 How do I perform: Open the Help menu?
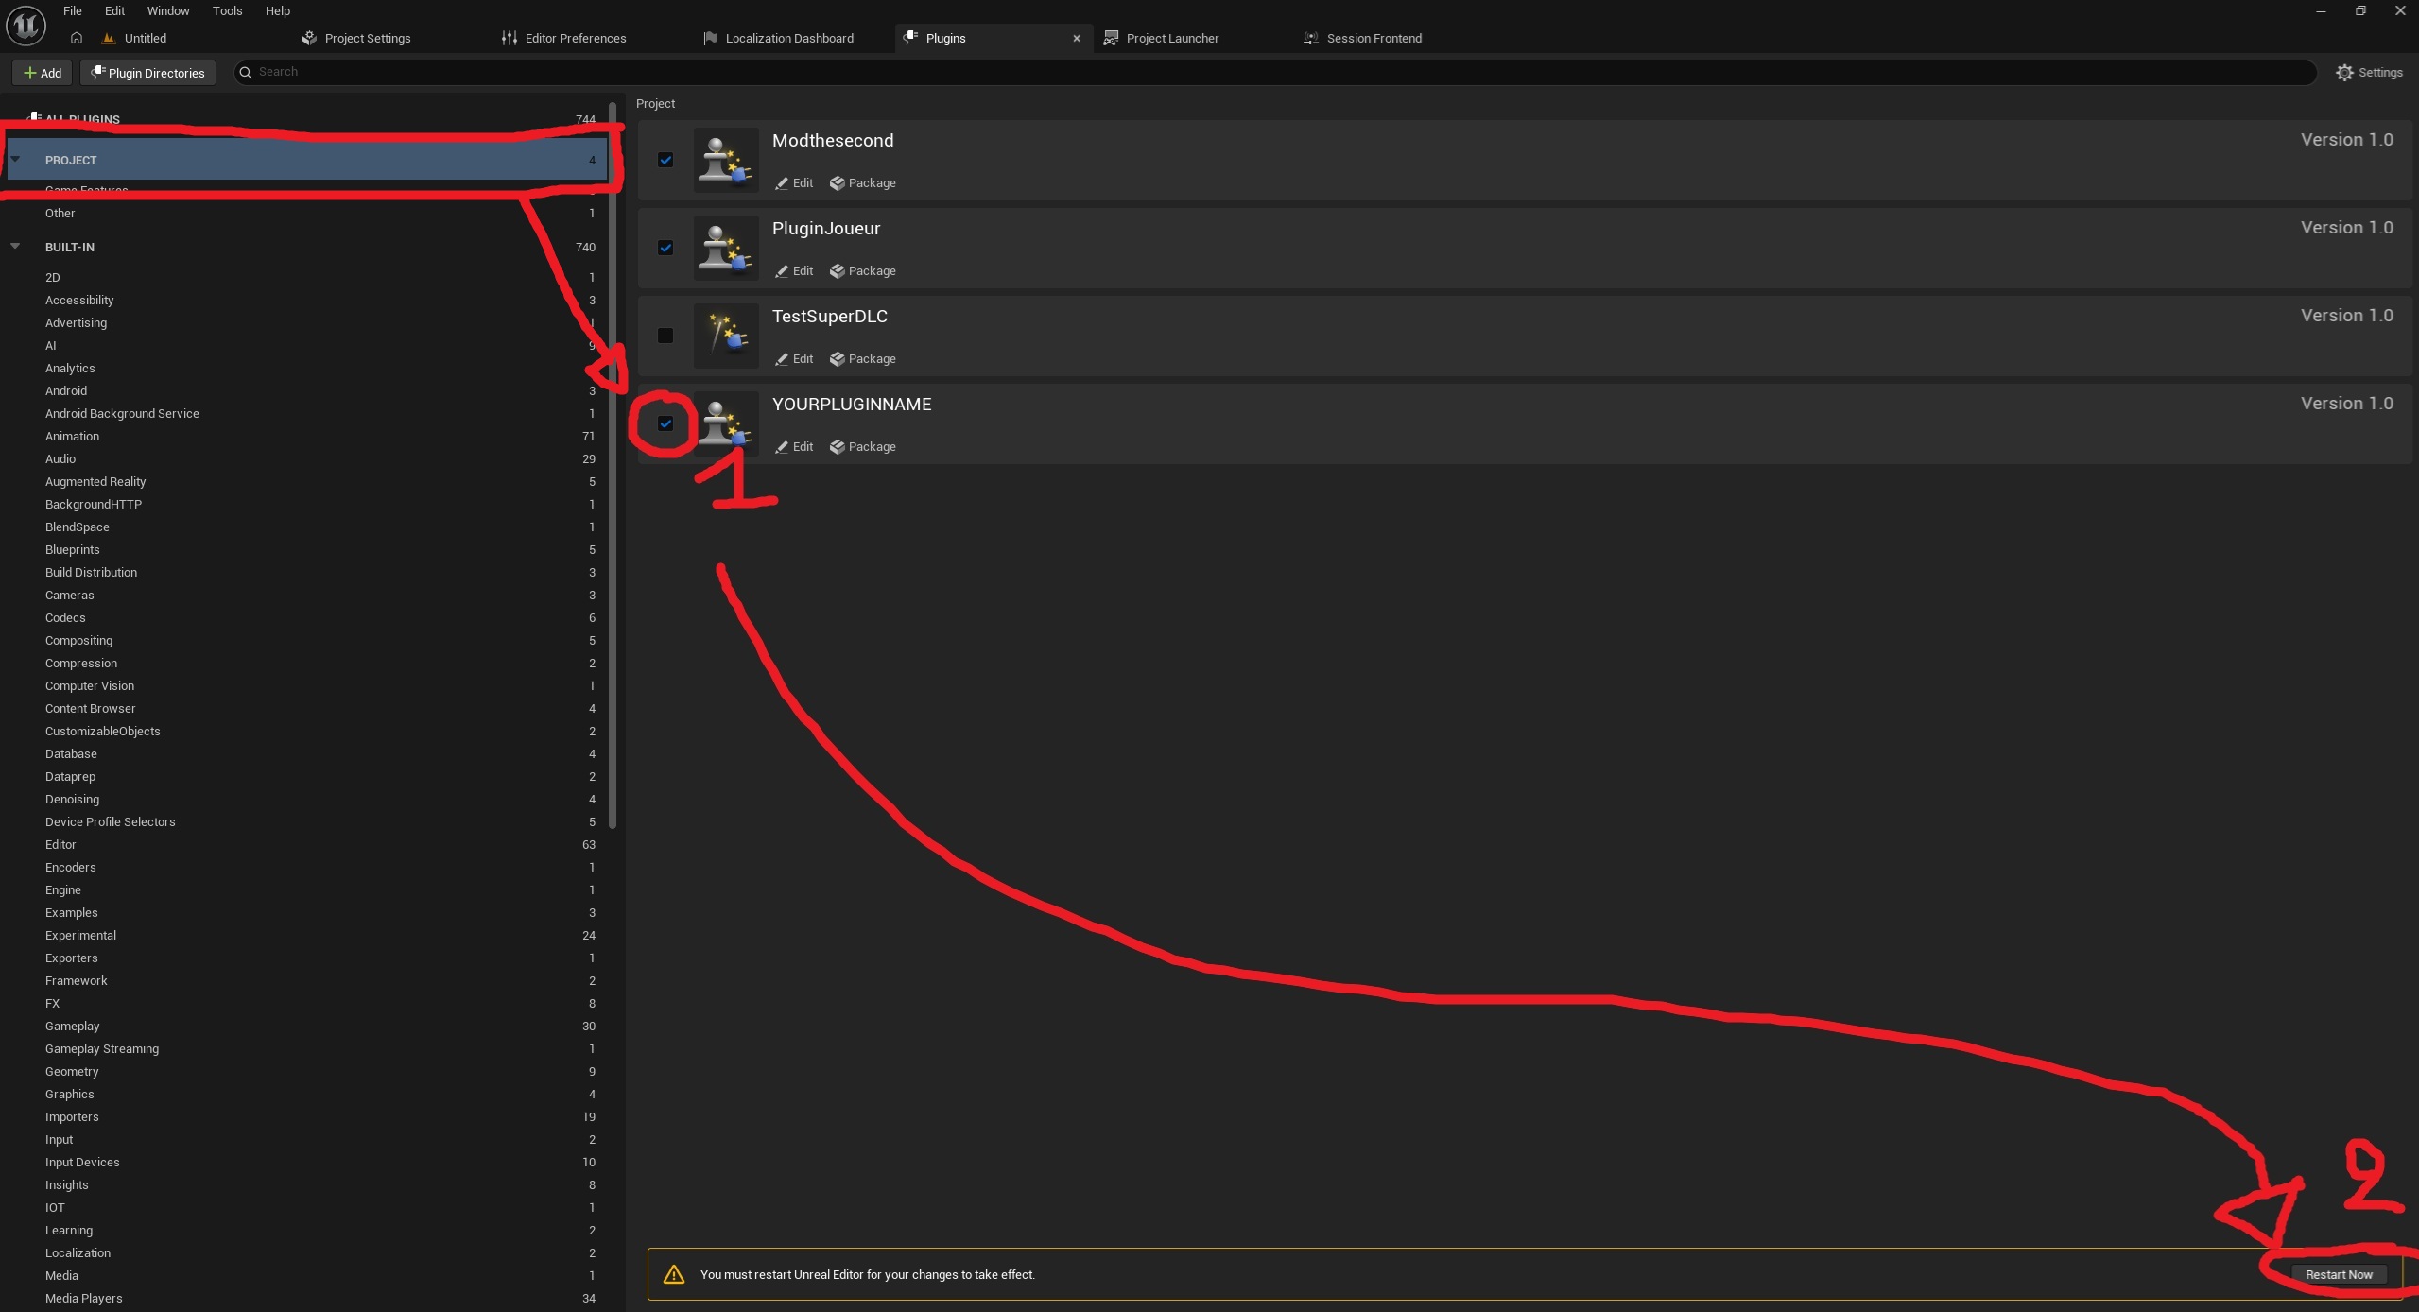[x=278, y=10]
